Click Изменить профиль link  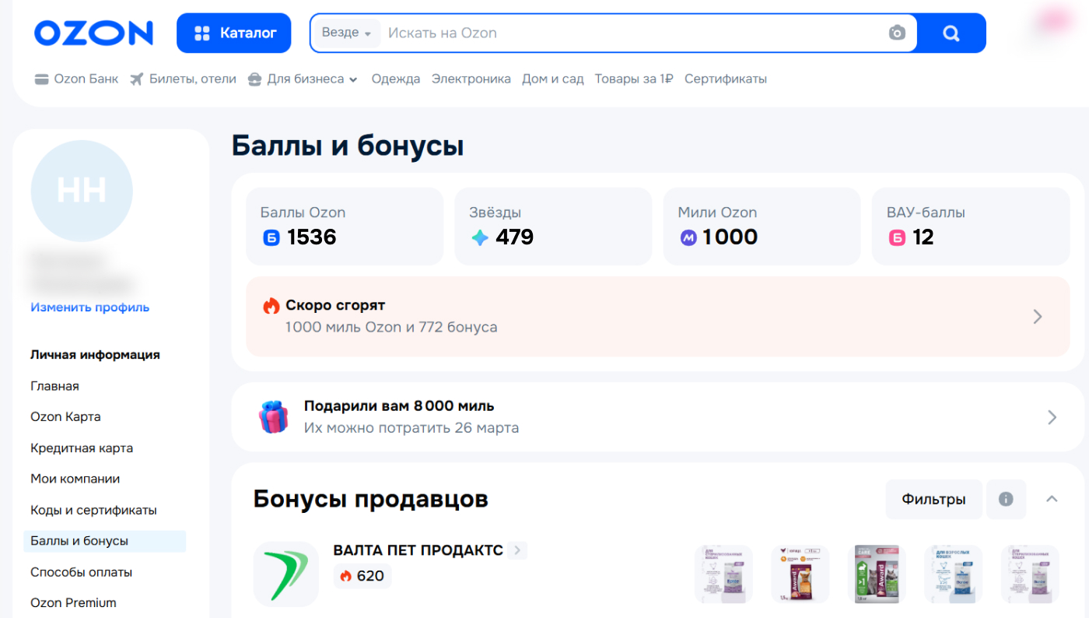click(x=90, y=307)
